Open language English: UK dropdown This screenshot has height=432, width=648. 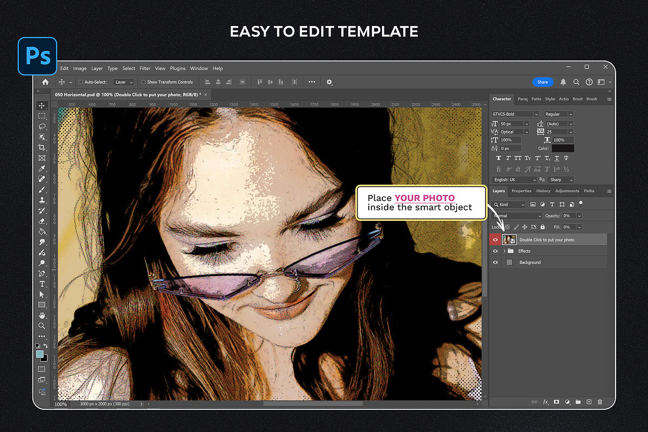[514, 180]
